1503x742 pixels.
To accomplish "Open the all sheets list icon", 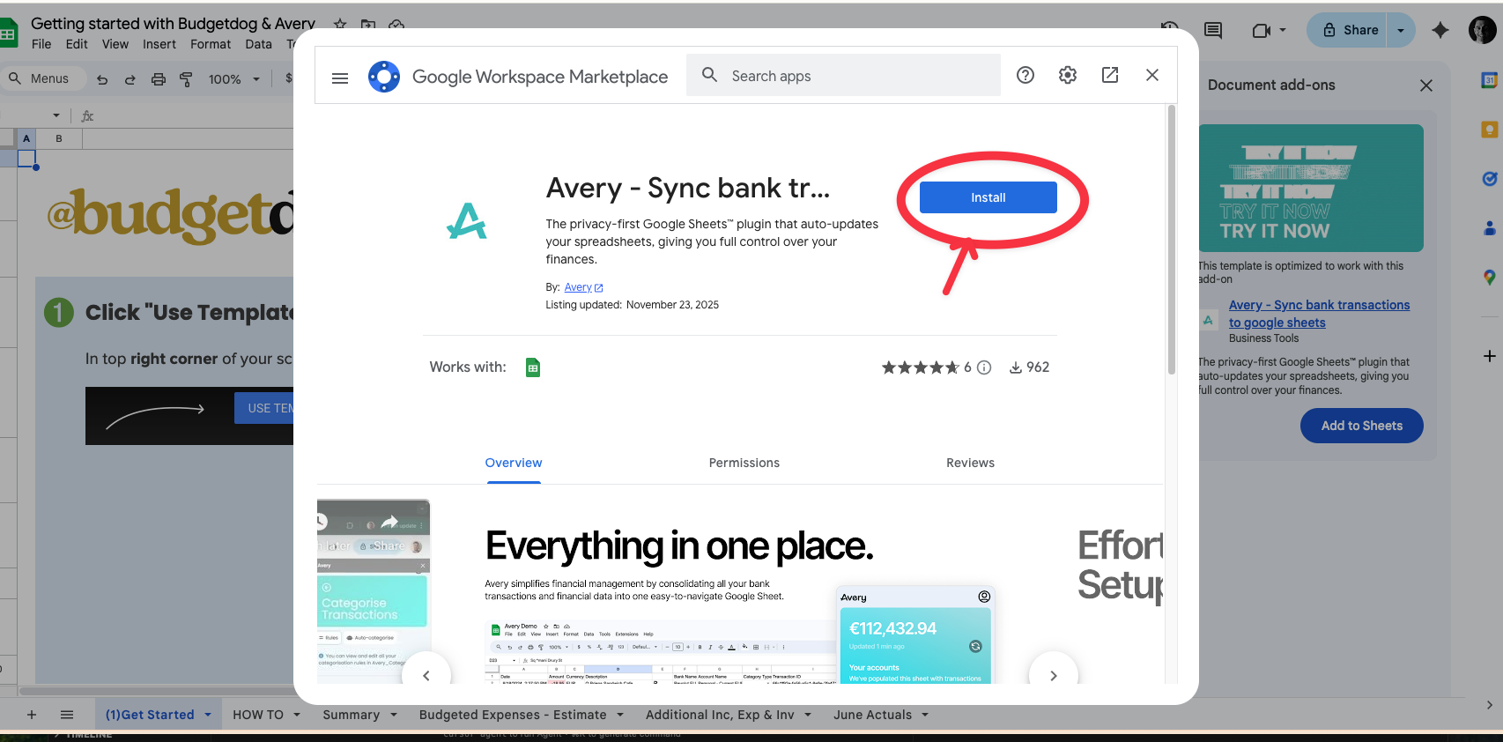I will click(67, 715).
